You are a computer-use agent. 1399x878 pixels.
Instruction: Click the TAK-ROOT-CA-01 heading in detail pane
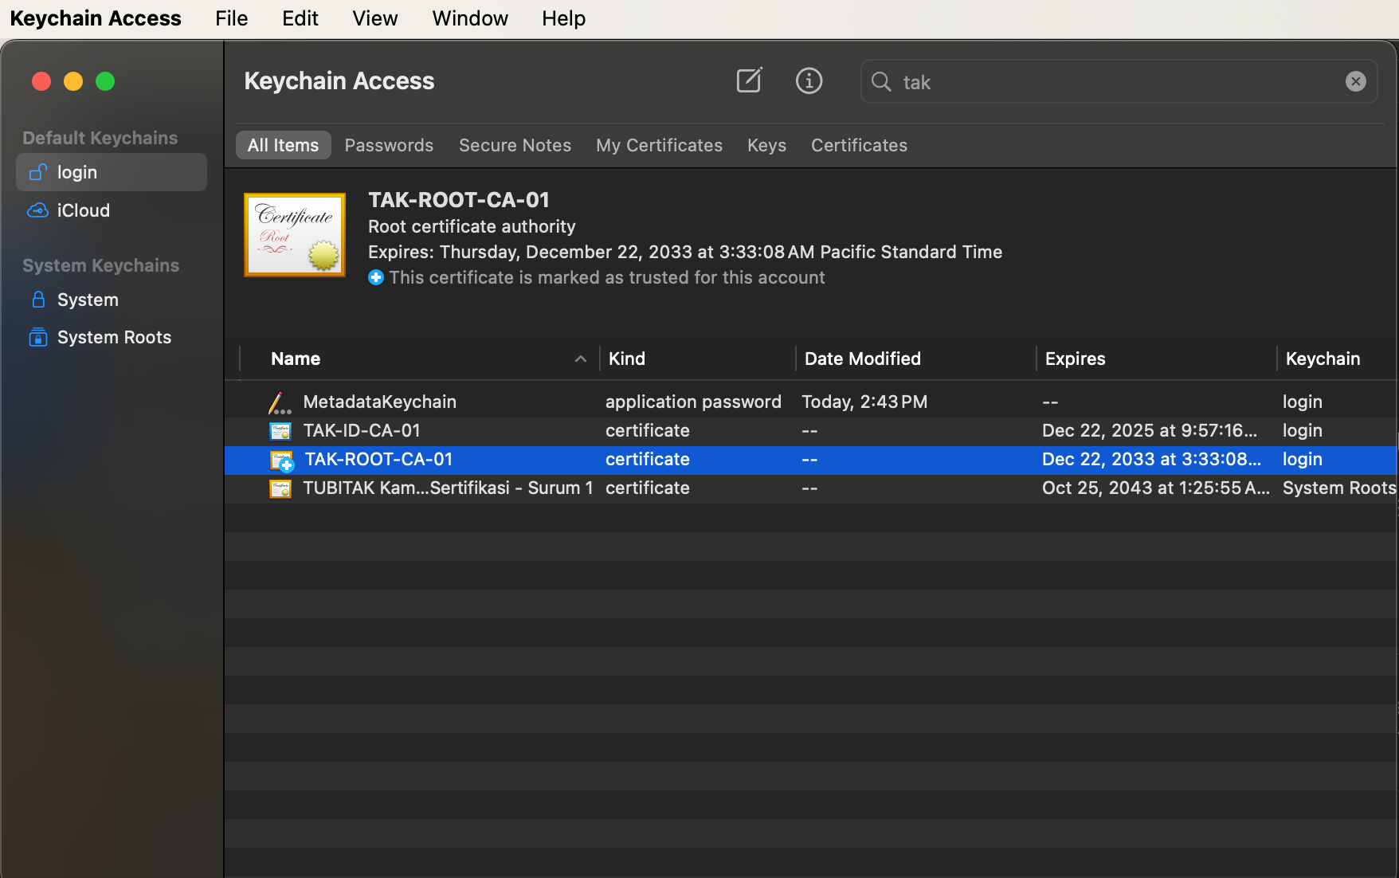(x=459, y=200)
